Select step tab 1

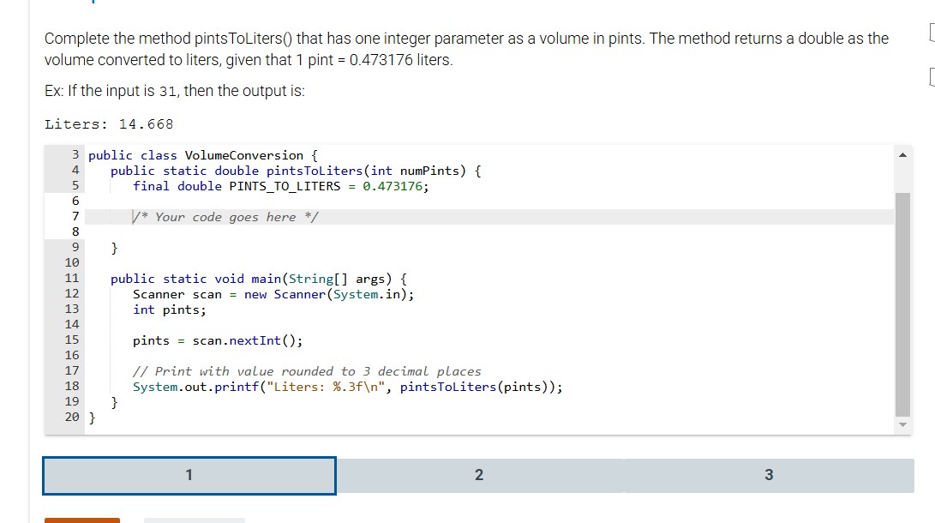click(x=189, y=475)
